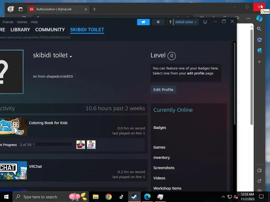
Task: Open Edge sidebar search icon
Action: pyautogui.click(x=259, y=29)
